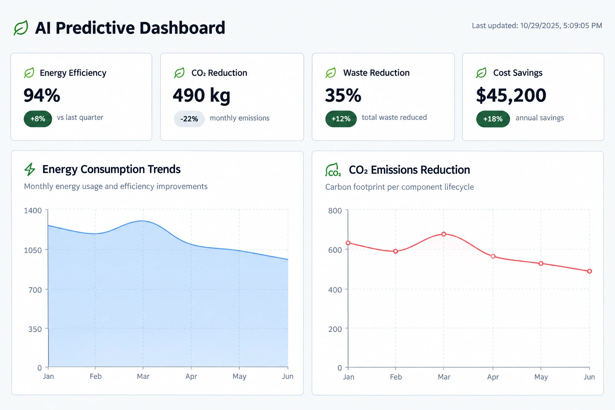Click the CO₂ Reduction card title

[x=219, y=73]
